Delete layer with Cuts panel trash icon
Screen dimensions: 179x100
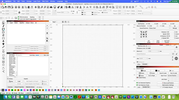47,33
